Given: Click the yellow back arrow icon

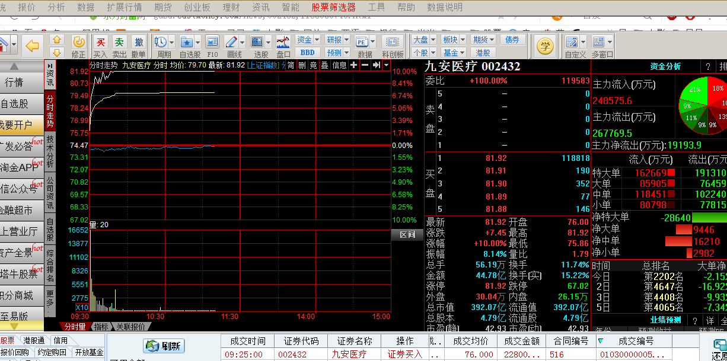Looking at the screenshot, I should point(32,45).
